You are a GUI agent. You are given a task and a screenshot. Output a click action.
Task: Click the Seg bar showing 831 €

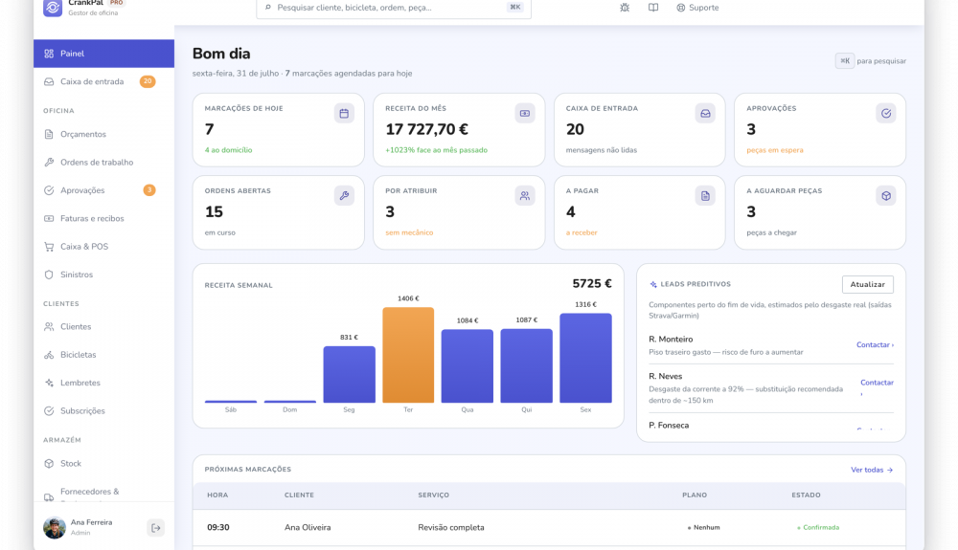click(349, 374)
